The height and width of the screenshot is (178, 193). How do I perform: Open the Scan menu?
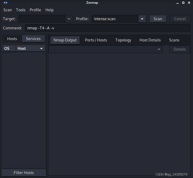8,10
